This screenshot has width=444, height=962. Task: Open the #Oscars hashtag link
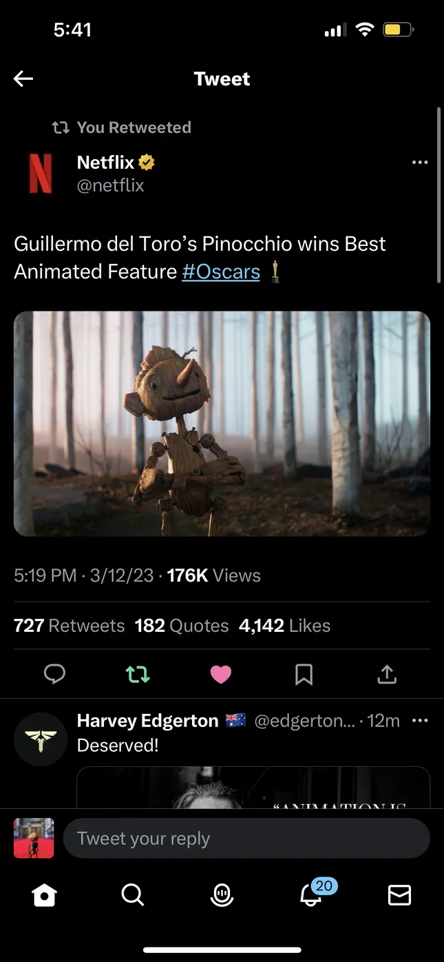(221, 272)
